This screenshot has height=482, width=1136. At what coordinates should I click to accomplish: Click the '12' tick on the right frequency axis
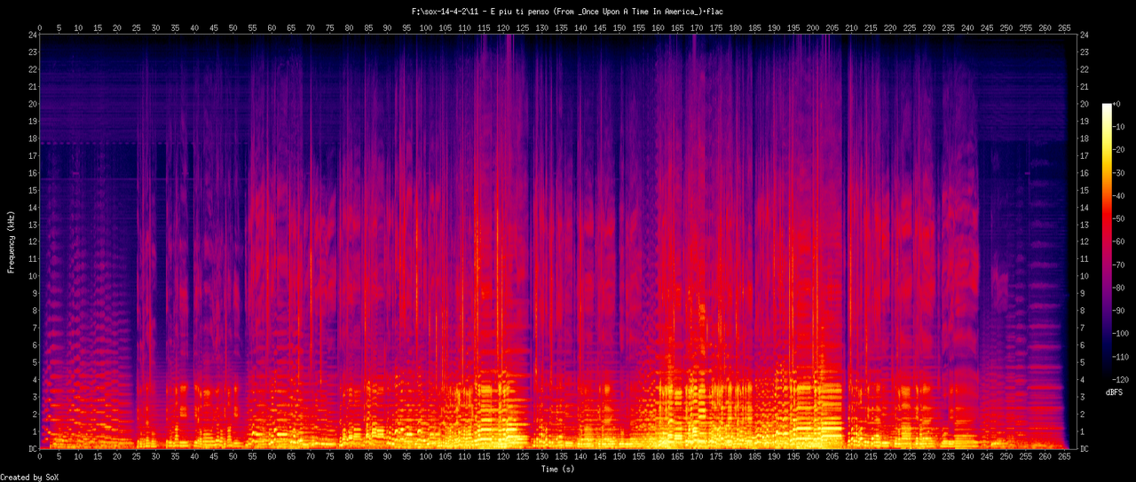1085,241
